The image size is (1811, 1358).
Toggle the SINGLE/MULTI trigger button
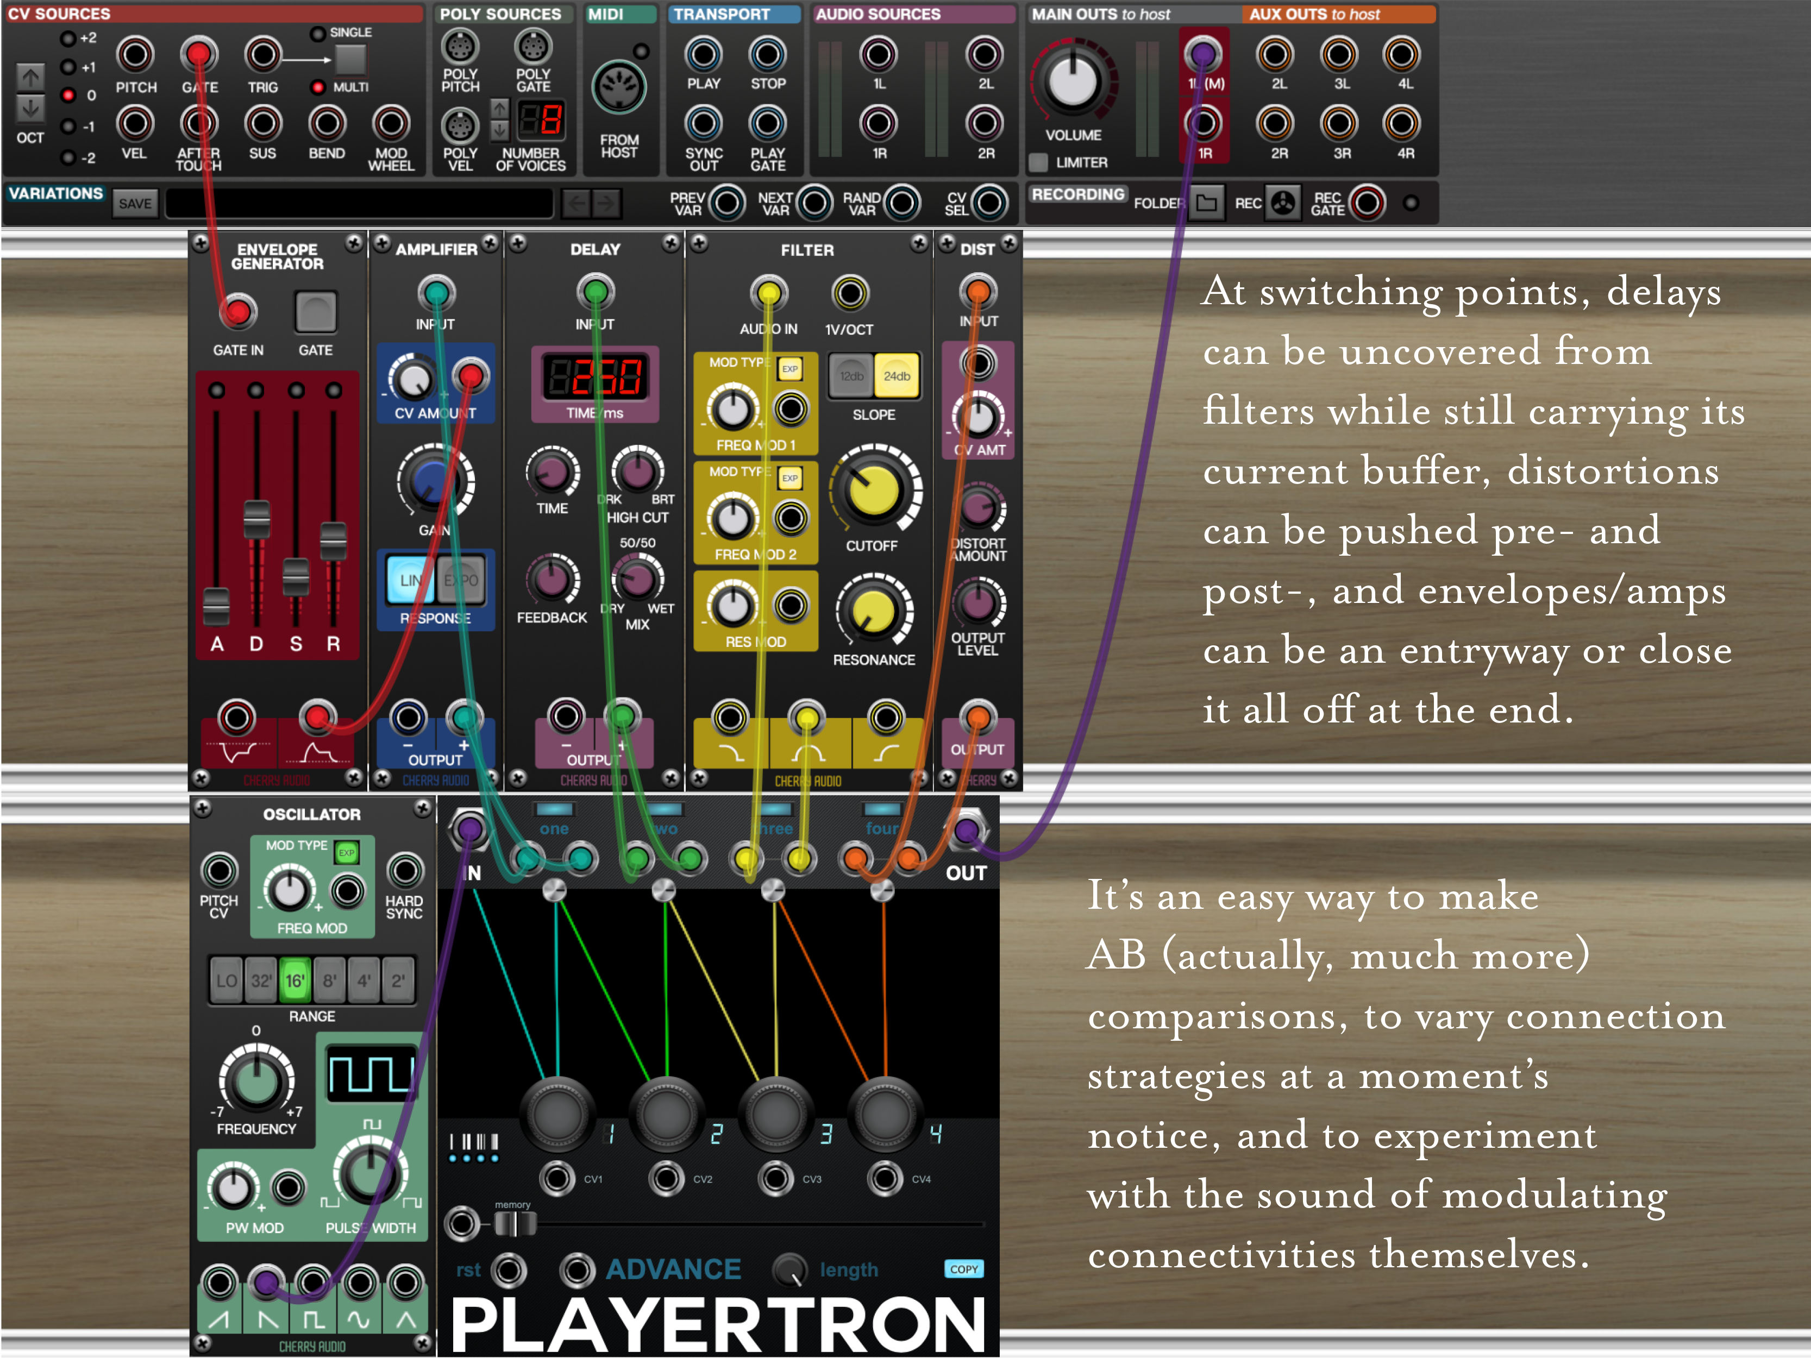tap(350, 59)
